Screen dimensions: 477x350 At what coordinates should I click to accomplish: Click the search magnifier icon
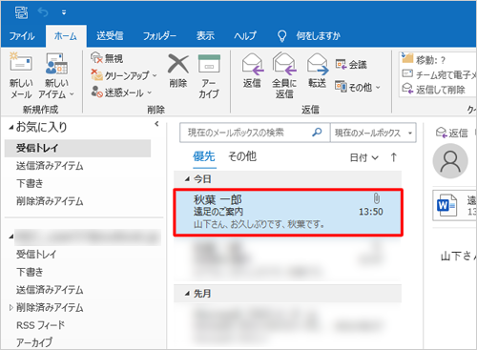[x=317, y=133]
